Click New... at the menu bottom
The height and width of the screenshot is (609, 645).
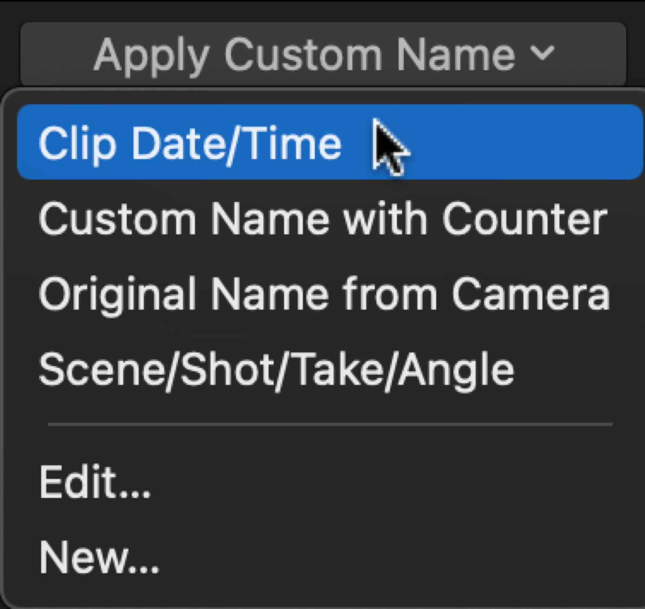click(99, 557)
